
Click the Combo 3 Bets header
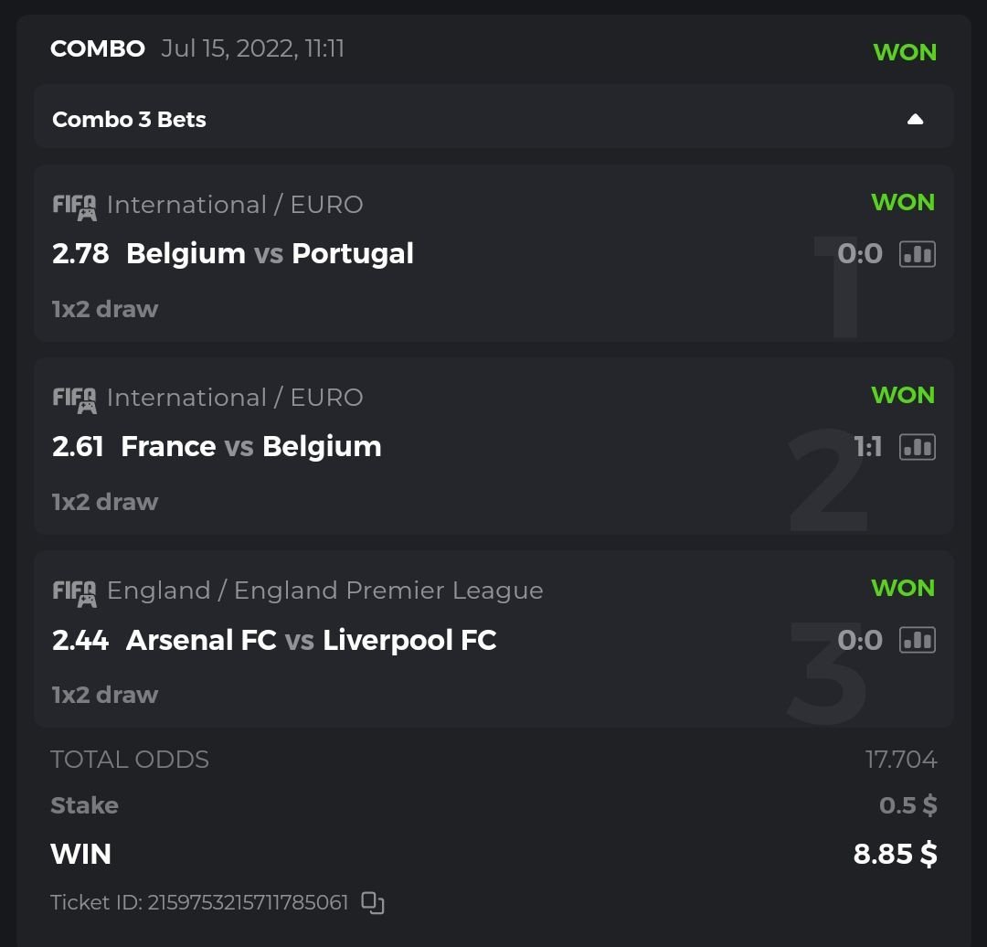pos(129,120)
